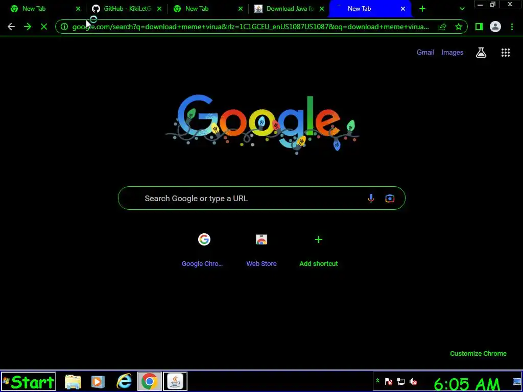Focus the Search Google or type a URL box
This screenshot has height=392, width=523.
pos(261,199)
